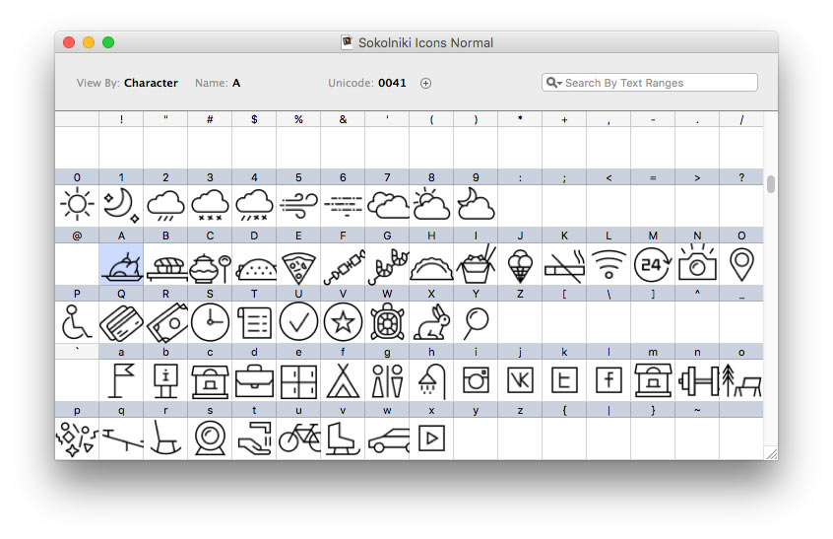Click the window resize grip corner
Screen dimensions: 833x539
(x=771, y=453)
